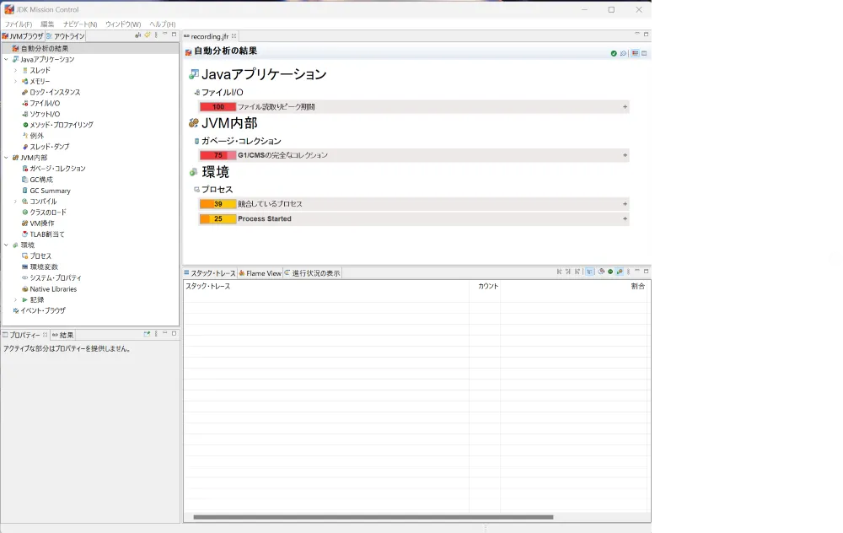
Task: Click the スレッド icon in outline
Action: point(24,71)
